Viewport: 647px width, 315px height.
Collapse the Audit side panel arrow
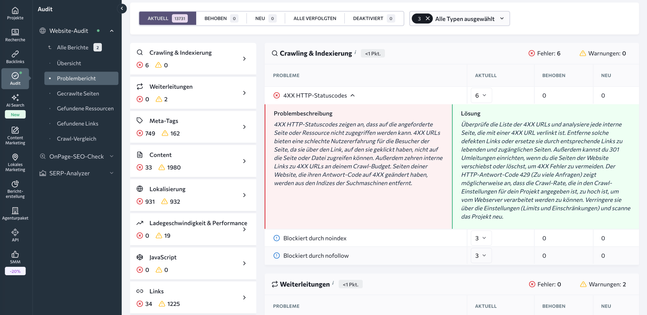click(x=122, y=9)
